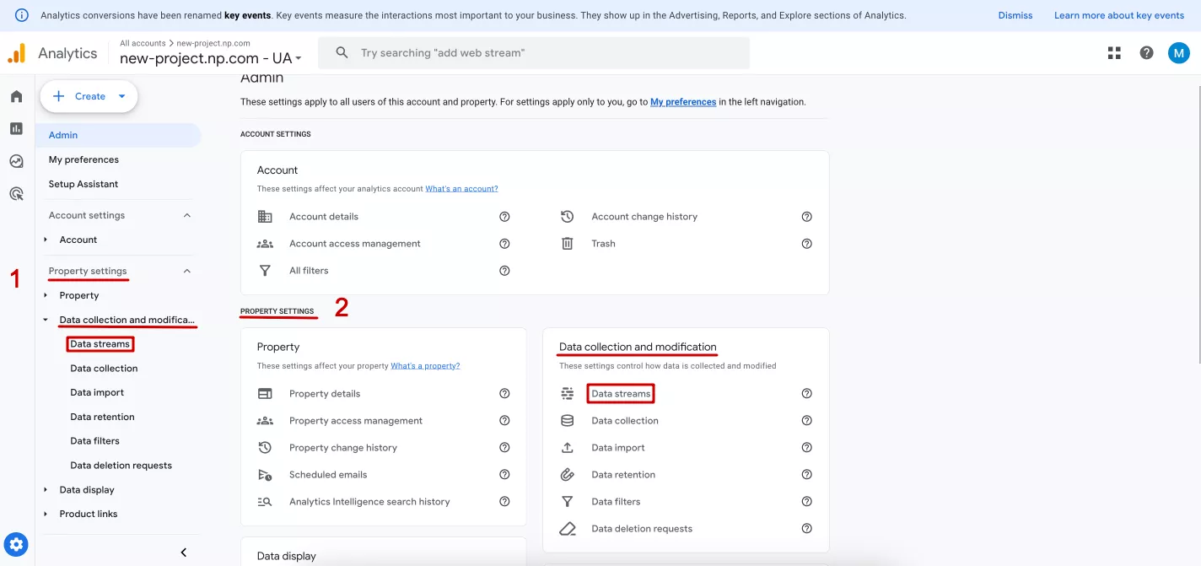Viewport: 1201px width, 566px height.
Task: Click the search field for Analytics
Action: point(534,52)
